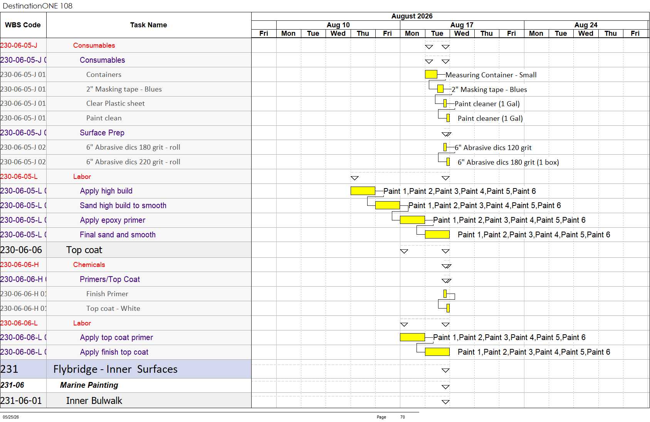Viewport: 650px width, 422px height.
Task: Click the Final sand and smooth bar
Action: [437, 234]
